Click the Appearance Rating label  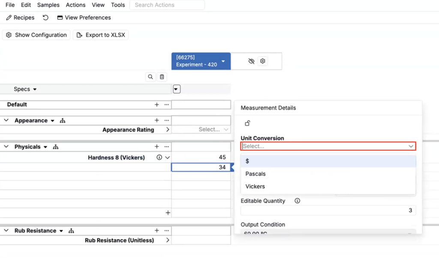(128, 130)
